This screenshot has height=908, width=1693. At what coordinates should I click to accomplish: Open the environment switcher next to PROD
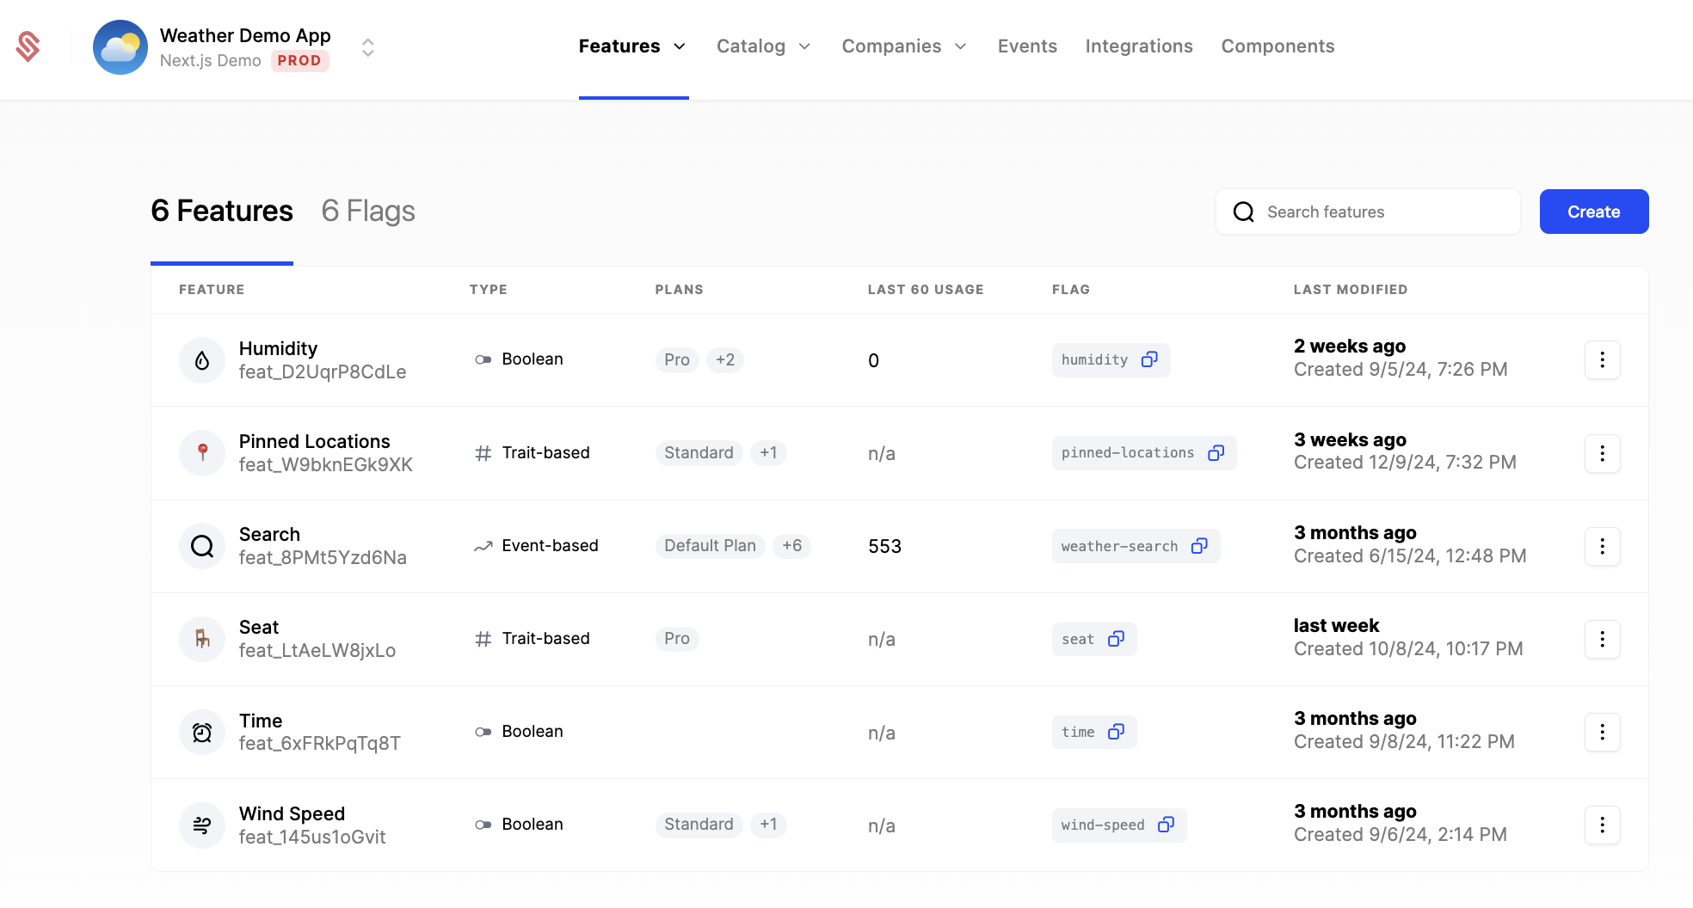click(x=367, y=47)
